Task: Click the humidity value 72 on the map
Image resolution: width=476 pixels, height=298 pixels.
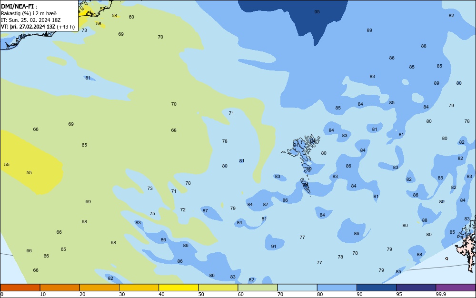Action: [183, 209]
